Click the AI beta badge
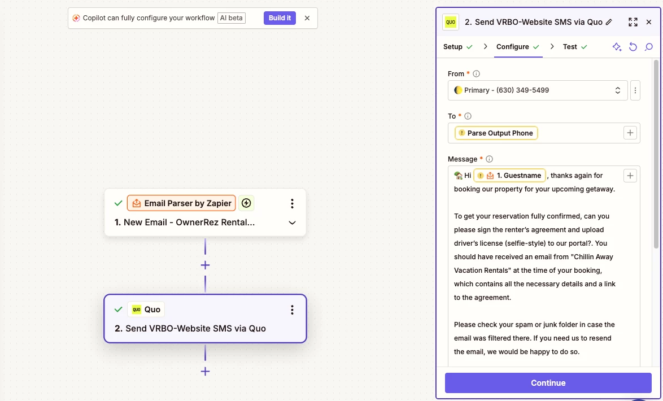 point(232,18)
